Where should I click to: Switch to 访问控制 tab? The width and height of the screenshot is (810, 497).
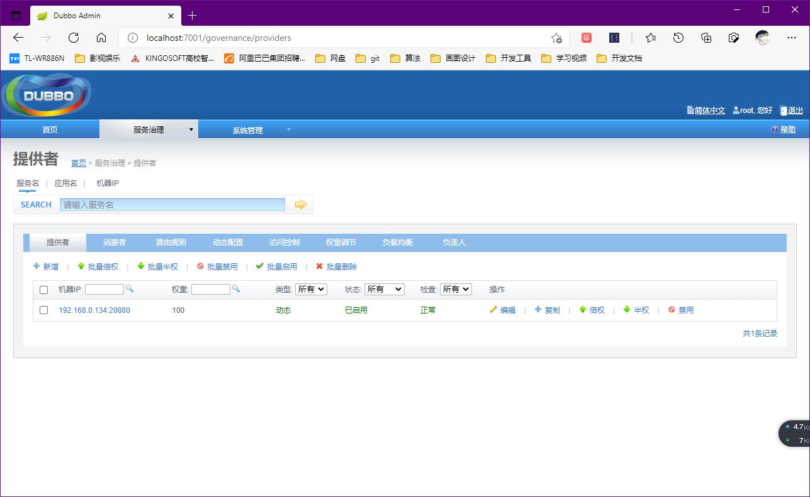(284, 242)
